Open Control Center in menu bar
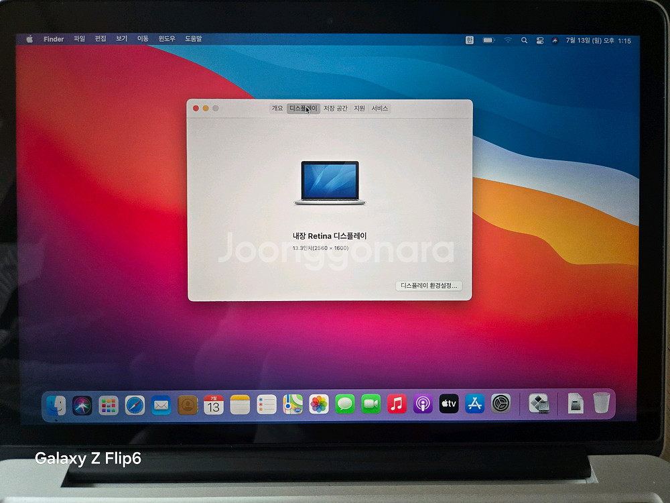The width and height of the screenshot is (670, 503). point(539,41)
